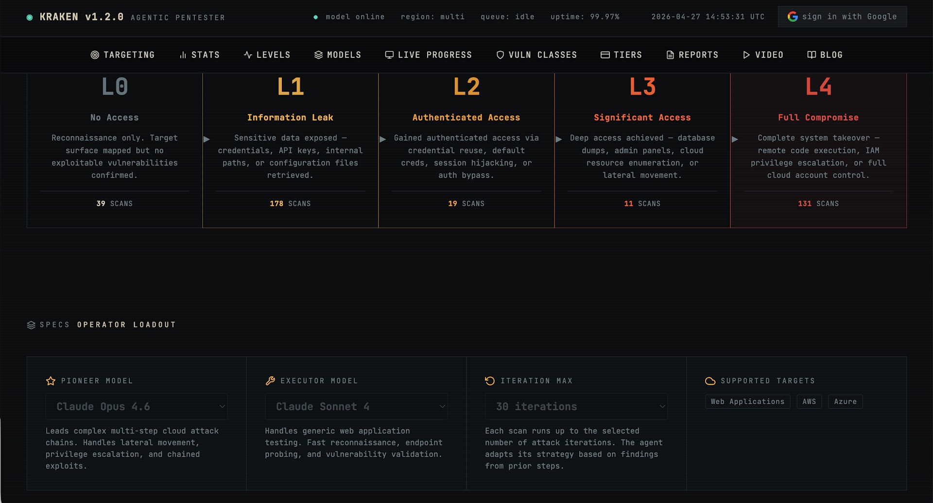This screenshot has width=933, height=503.
Task: Open the 30 iterations dropdown
Action: point(576,406)
